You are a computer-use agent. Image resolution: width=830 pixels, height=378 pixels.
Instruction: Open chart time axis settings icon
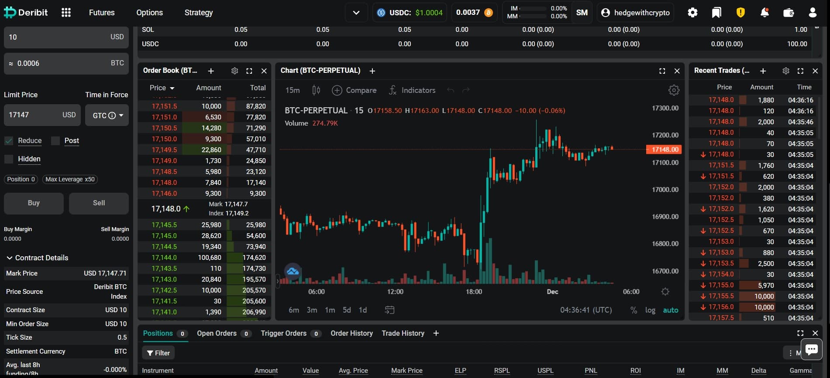coord(665,292)
